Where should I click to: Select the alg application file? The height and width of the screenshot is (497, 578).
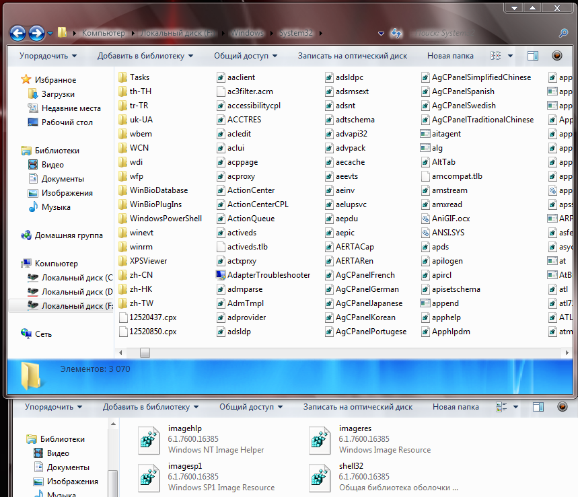(x=432, y=148)
